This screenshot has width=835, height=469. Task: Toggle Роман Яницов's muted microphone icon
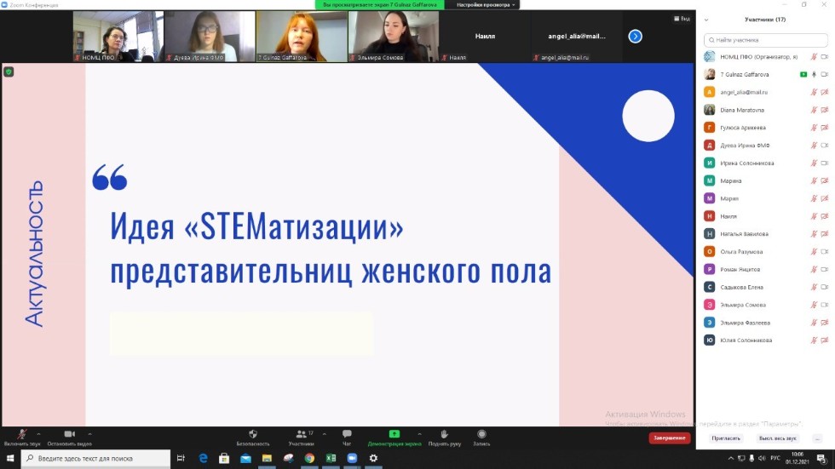[813, 269]
